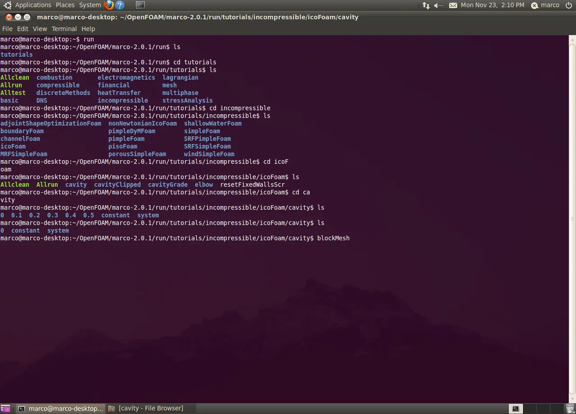Click the basic directory name

point(9,100)
